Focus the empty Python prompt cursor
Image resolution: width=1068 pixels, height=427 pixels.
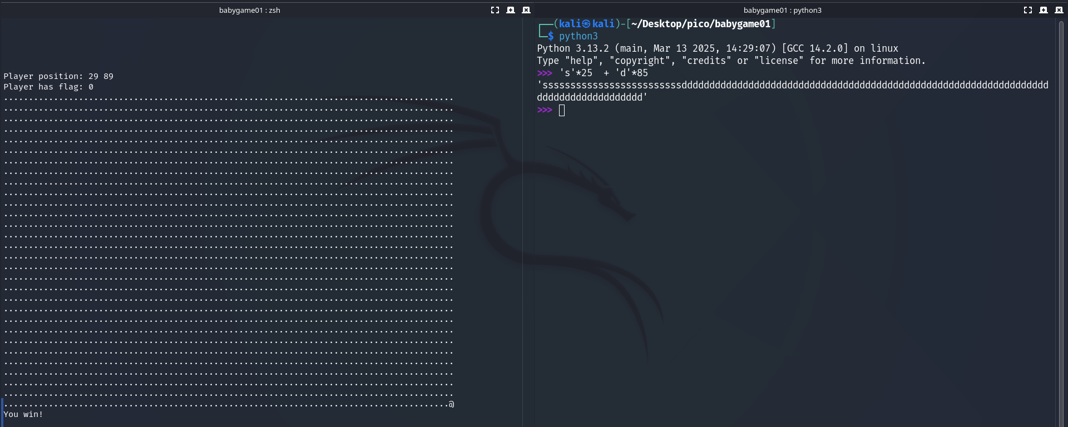(562, 110)
